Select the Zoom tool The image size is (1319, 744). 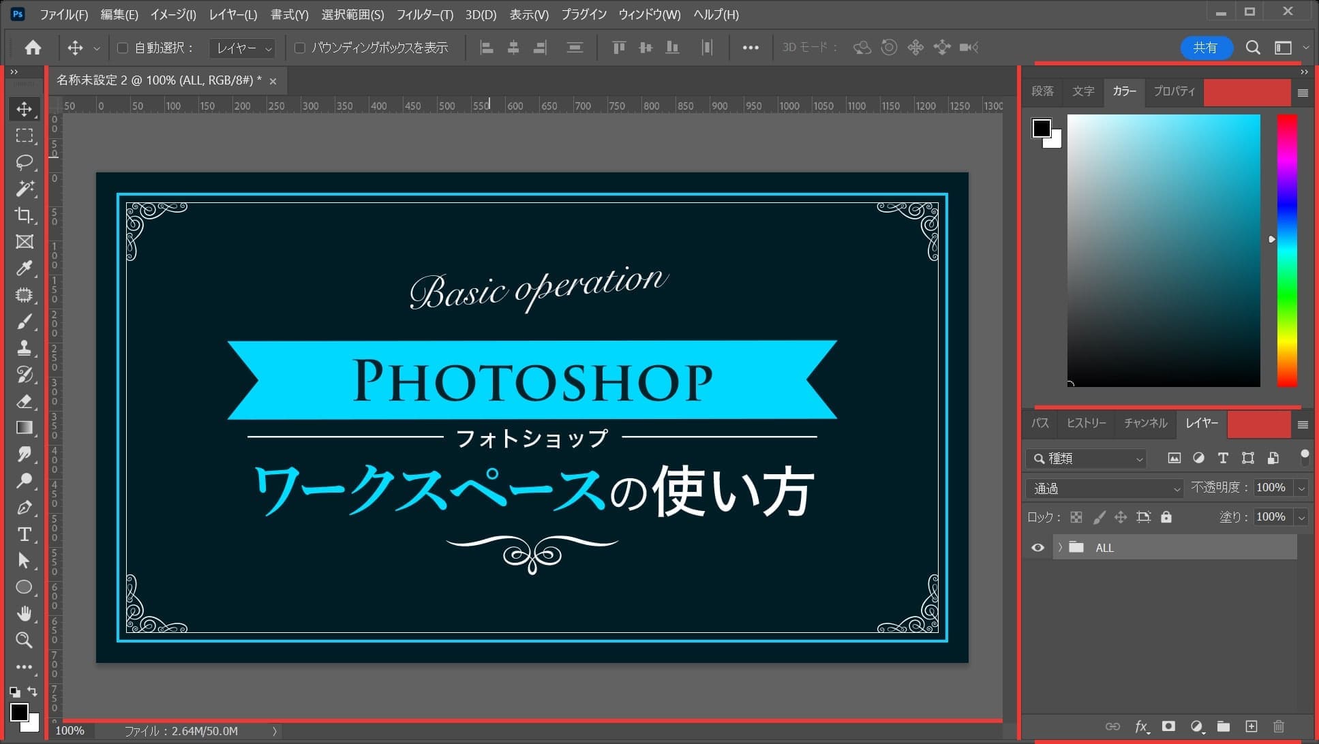point(24,640)
